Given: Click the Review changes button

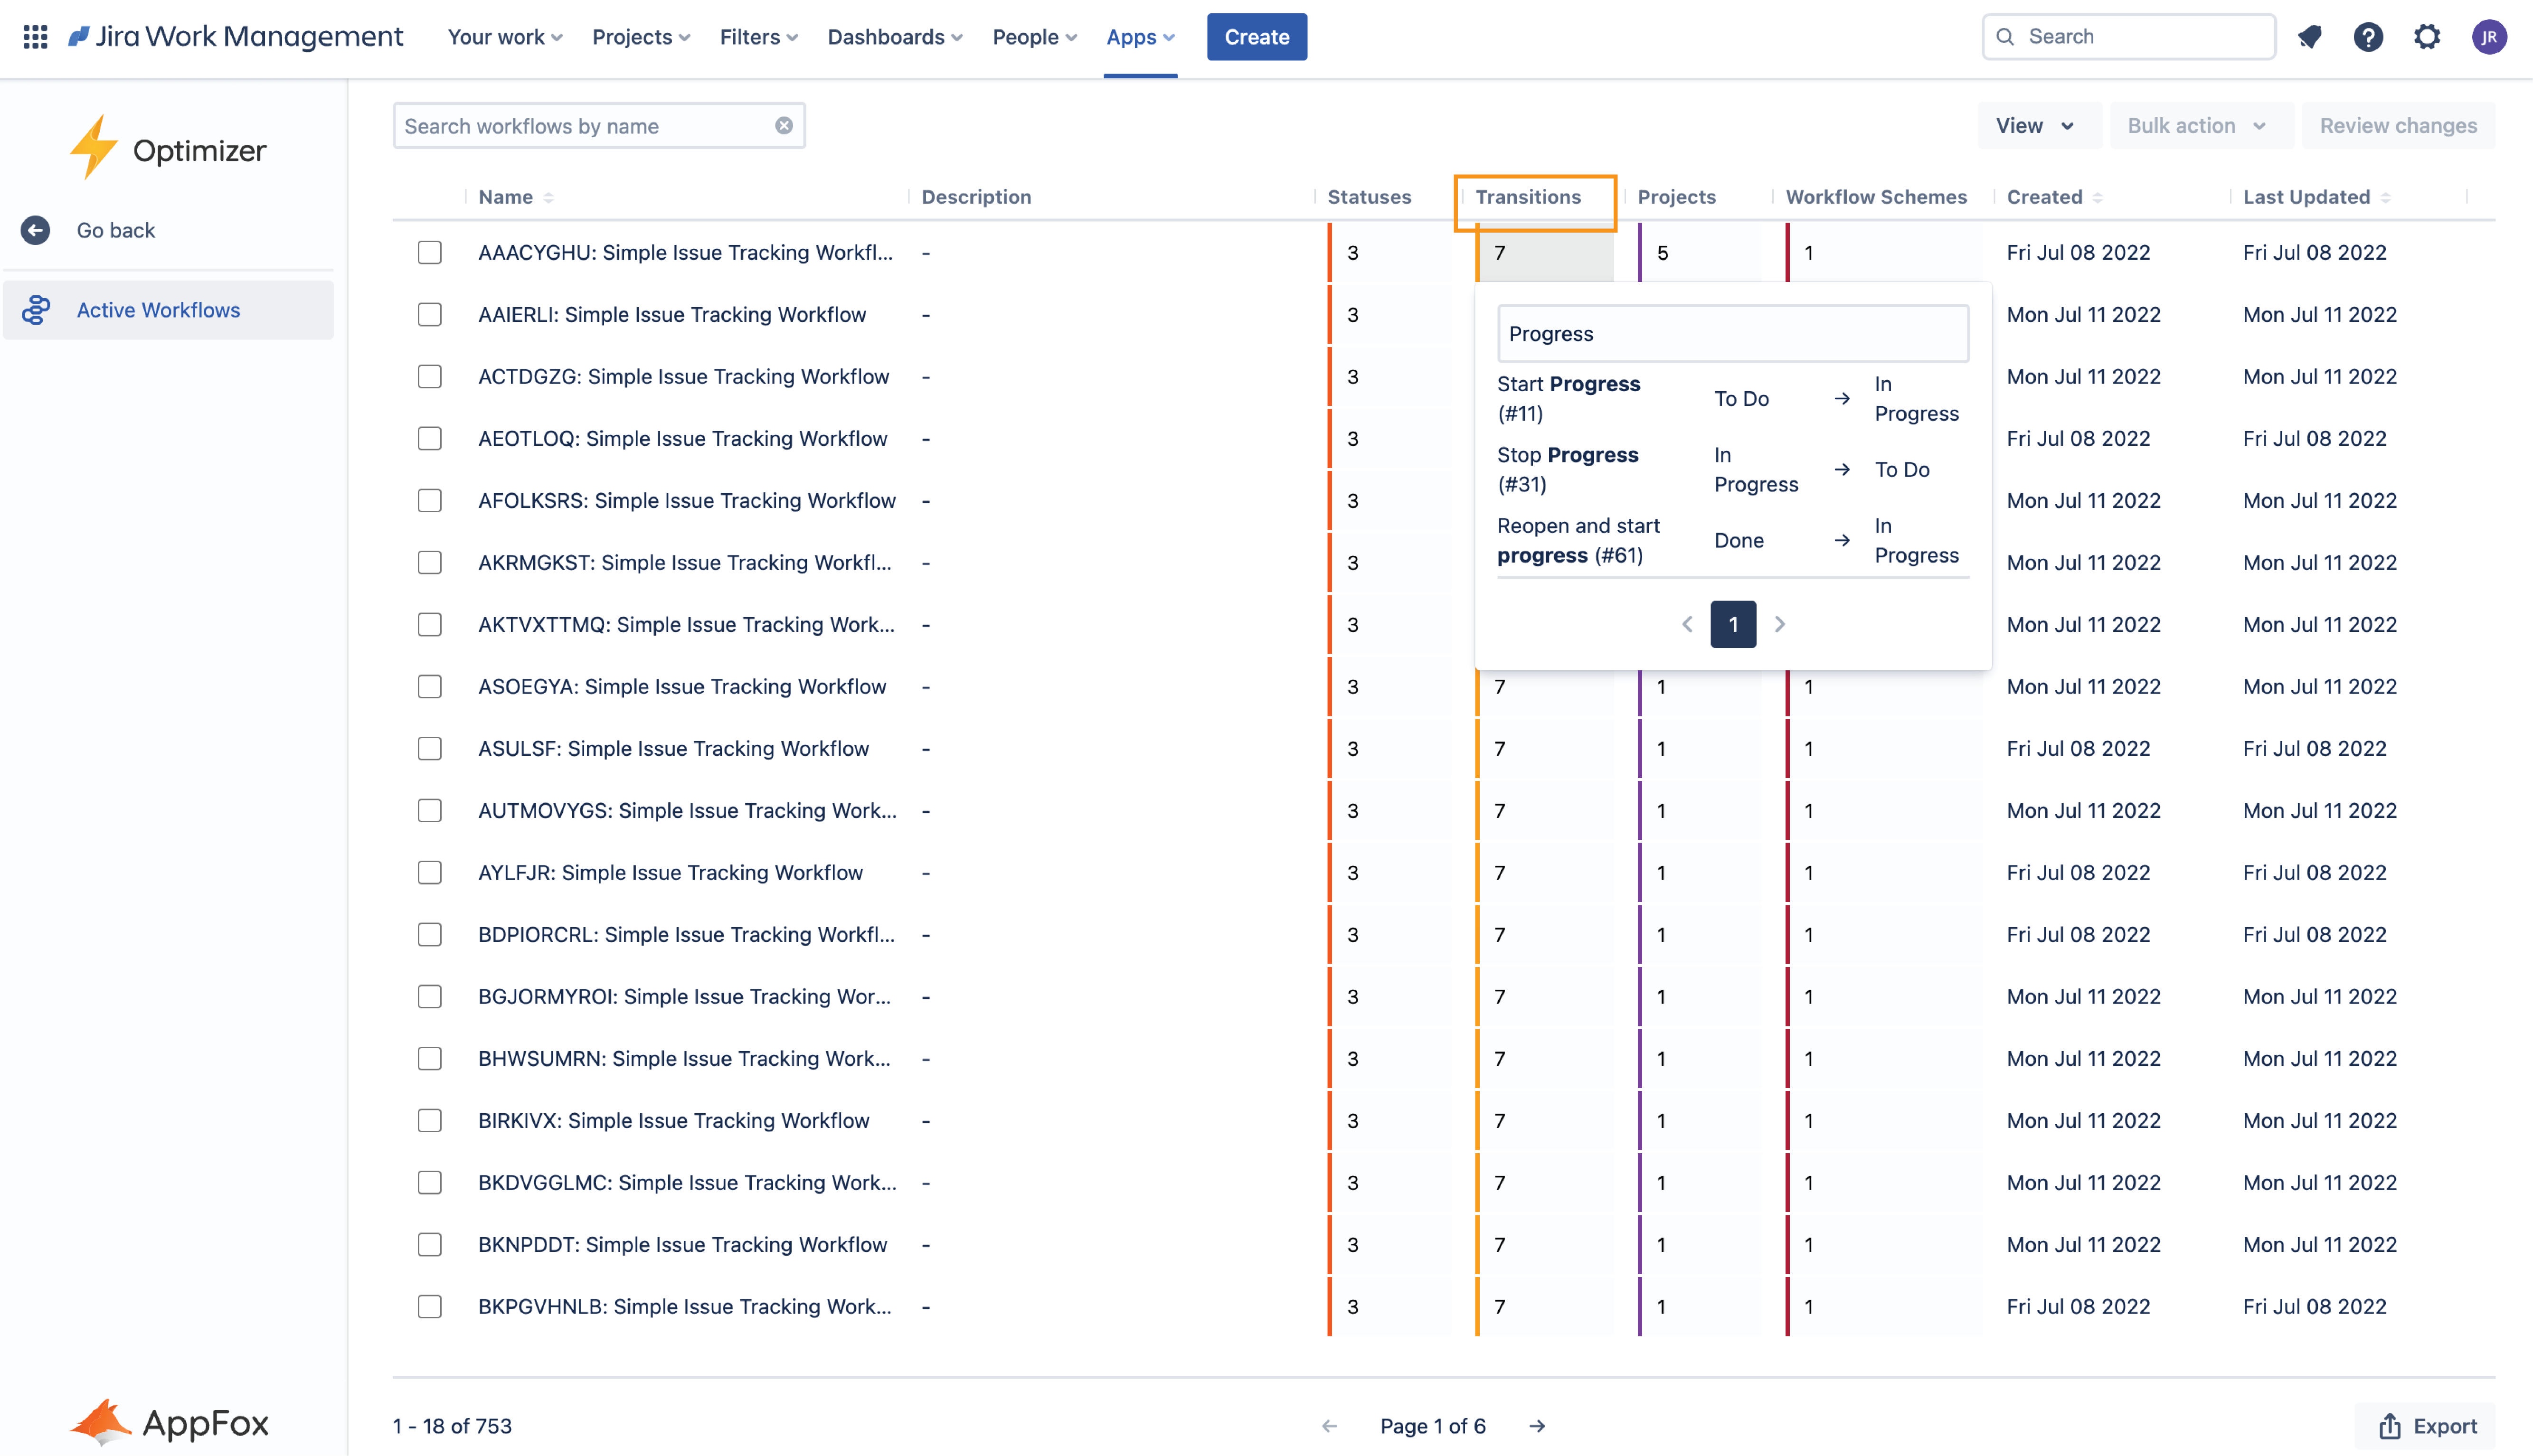Looking at the screenshot, I should click(2398, 125).
